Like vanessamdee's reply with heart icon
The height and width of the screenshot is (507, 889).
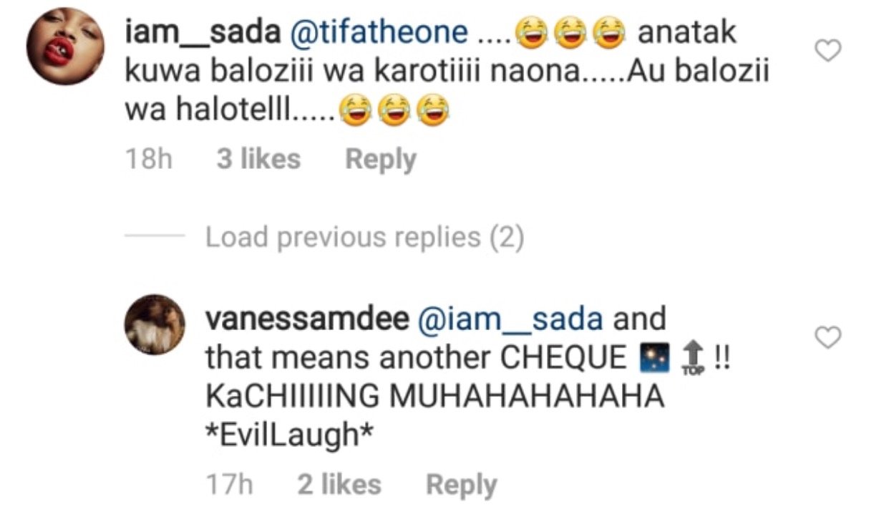tap(828, 337)
